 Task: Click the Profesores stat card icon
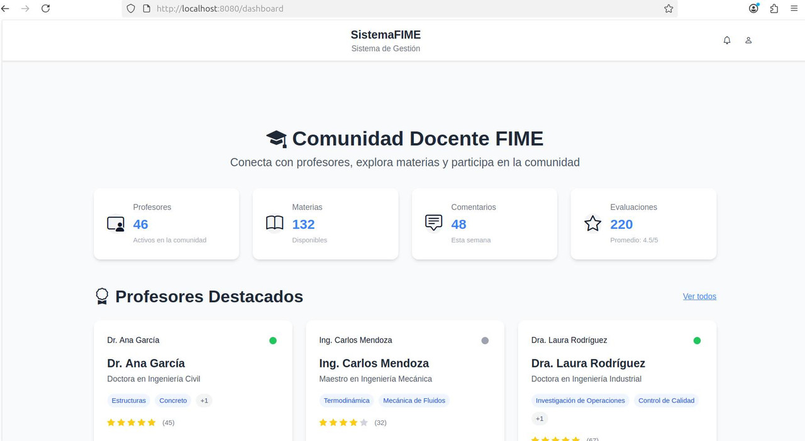(x=116, y=224)
